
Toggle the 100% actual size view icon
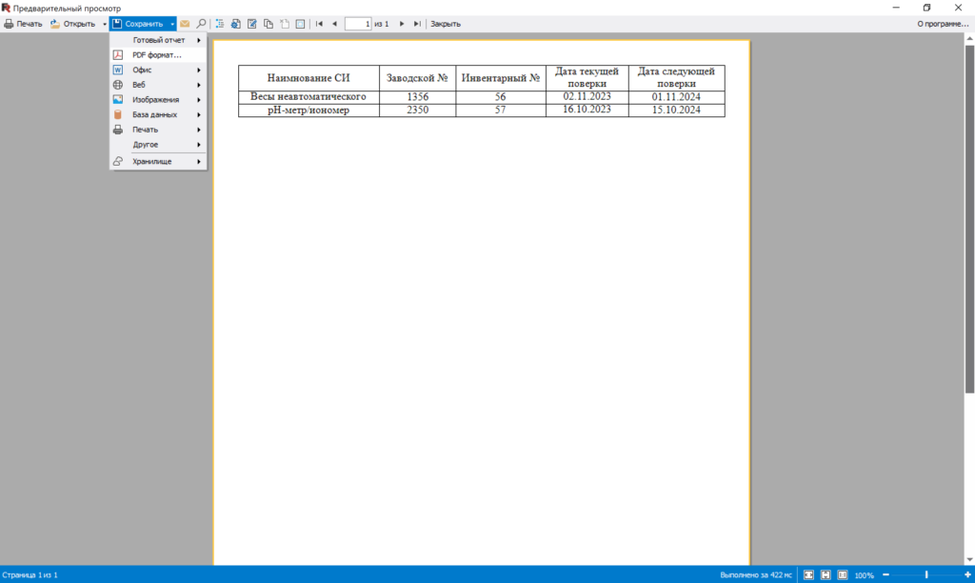[x=842, y=575]
